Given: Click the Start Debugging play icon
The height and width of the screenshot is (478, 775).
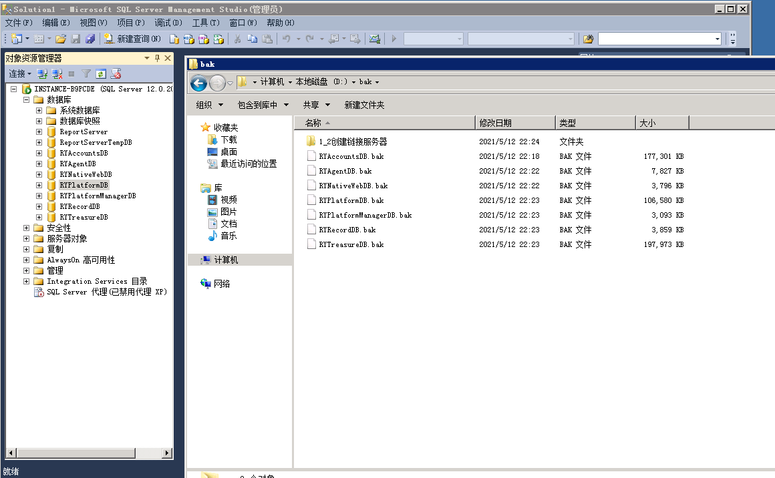Looking at the screenshot, I should pos(394,39).
